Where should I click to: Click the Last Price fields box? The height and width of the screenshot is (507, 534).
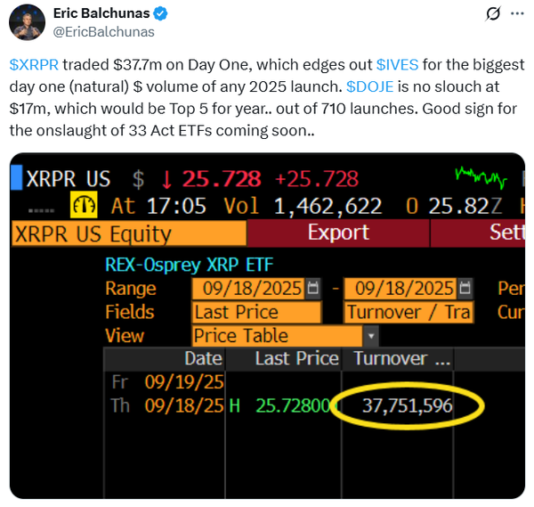point(256,312)
